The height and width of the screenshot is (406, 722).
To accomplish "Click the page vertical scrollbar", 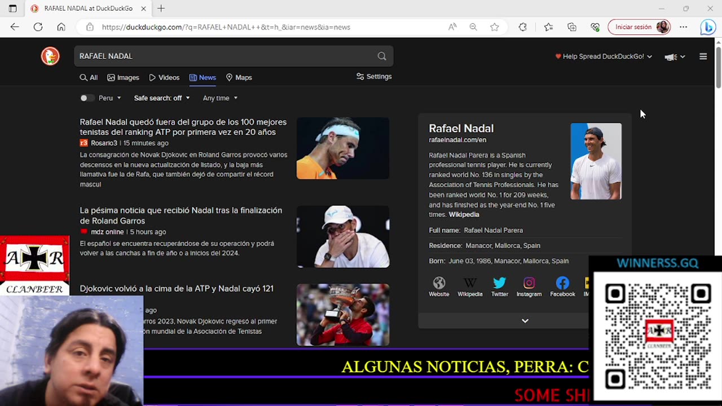I will [x=718, y=68].
